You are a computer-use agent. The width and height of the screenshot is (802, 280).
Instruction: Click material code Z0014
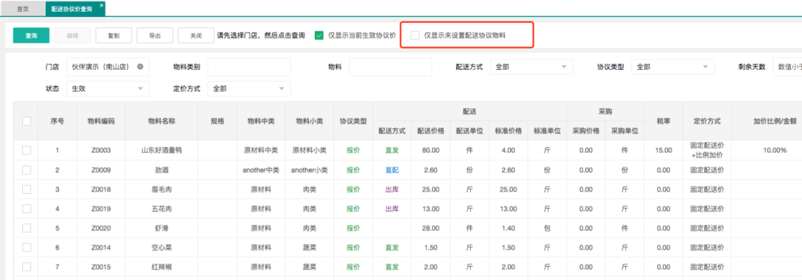click(x=101, y=247)
